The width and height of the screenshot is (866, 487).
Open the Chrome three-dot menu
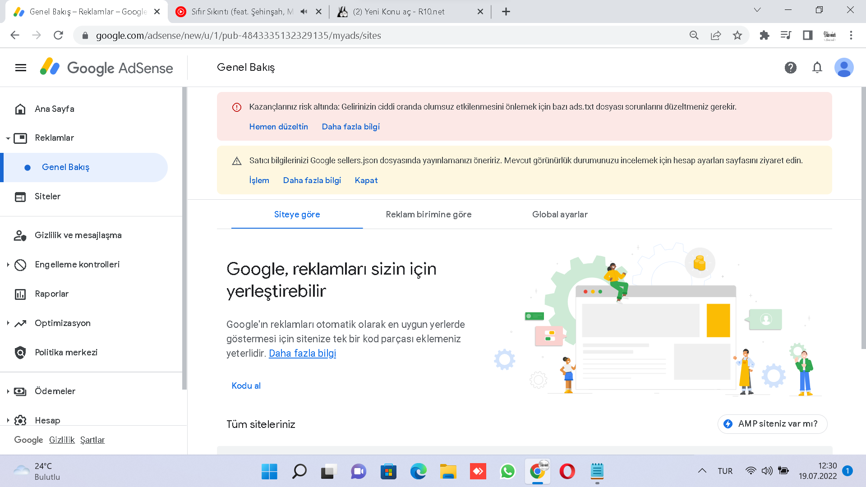[851, 35]
